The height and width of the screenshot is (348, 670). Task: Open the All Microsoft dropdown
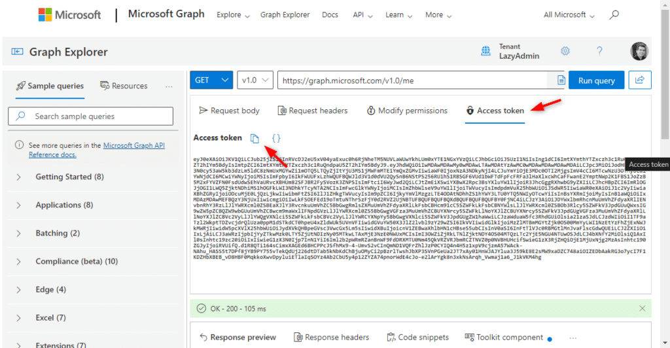point(569,15)
